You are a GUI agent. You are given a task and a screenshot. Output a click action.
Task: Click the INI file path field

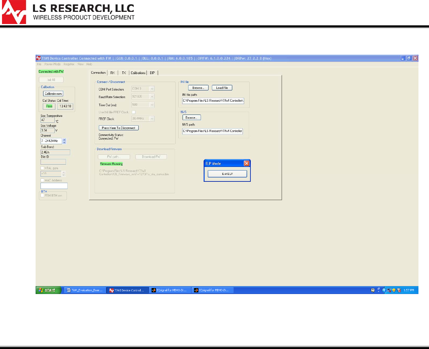tap(213, 101)
